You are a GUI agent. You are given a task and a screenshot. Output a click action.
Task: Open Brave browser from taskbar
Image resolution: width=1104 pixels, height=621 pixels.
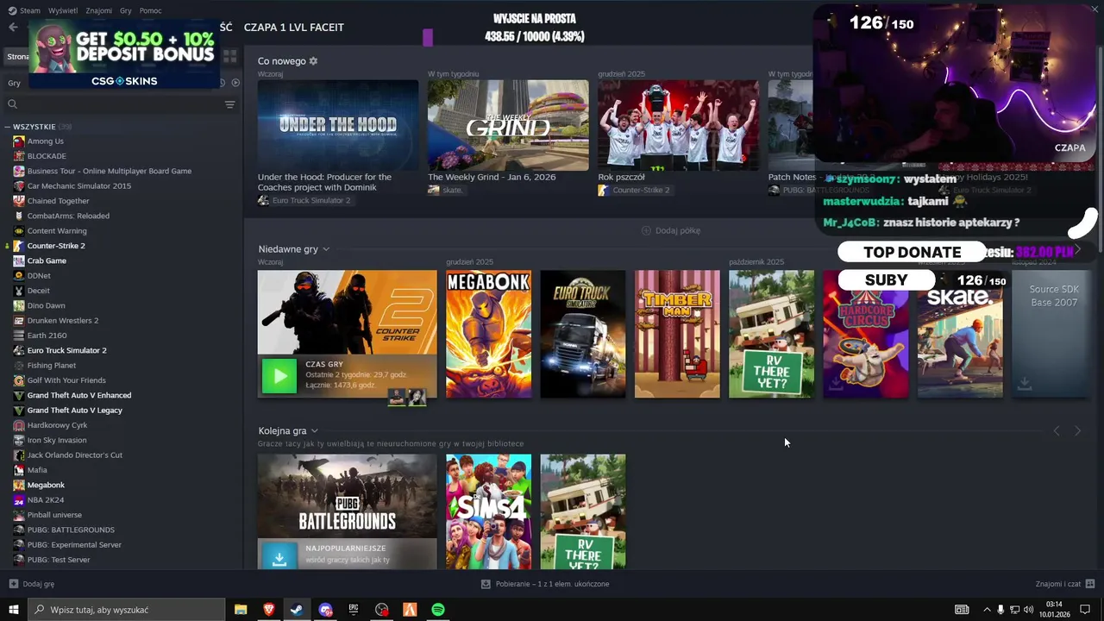[268, 610]
